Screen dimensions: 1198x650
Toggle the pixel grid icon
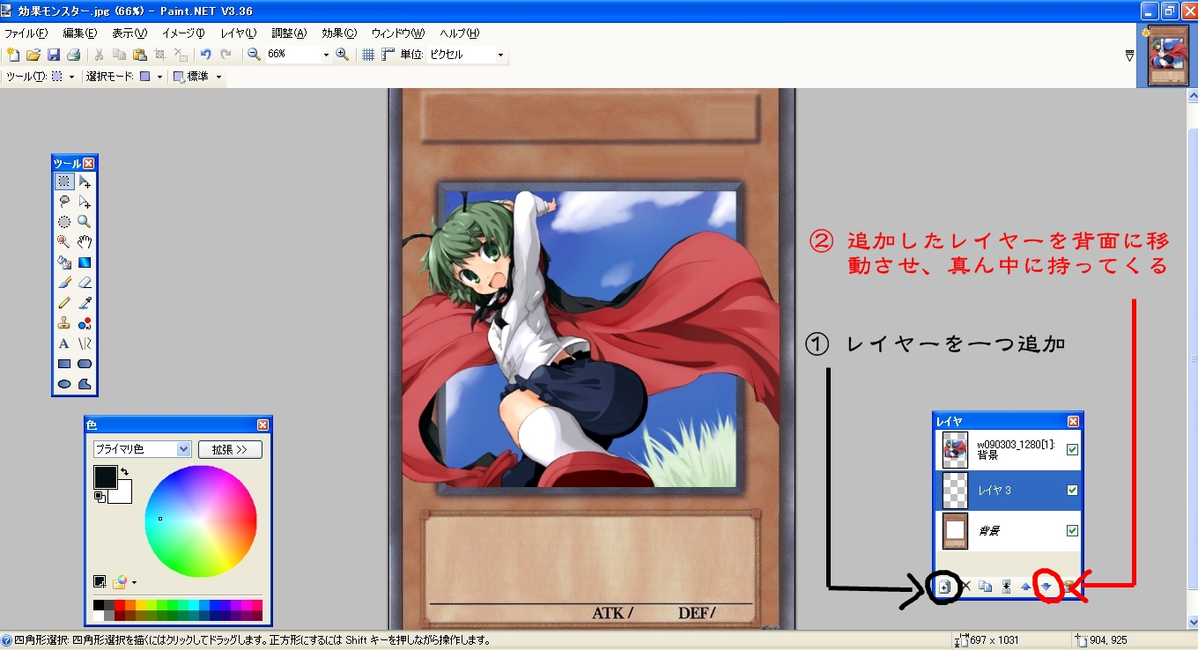(368, 55)
